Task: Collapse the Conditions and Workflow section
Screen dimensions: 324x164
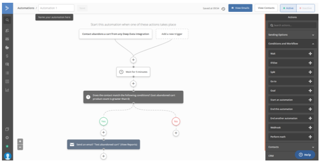Action: 291,44
